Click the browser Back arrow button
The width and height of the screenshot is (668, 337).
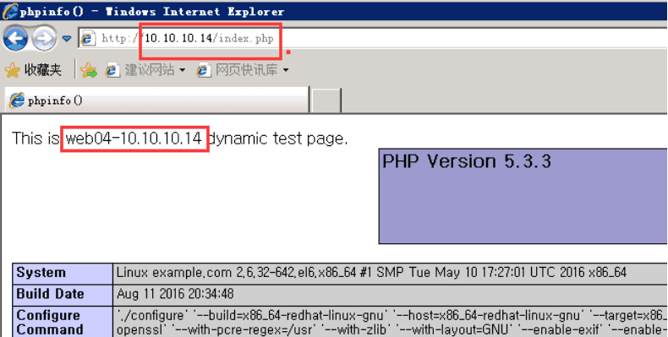(15, 39)
